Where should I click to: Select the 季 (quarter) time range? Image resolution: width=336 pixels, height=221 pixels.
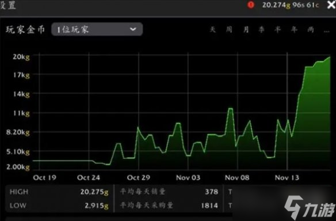(261, 29)
